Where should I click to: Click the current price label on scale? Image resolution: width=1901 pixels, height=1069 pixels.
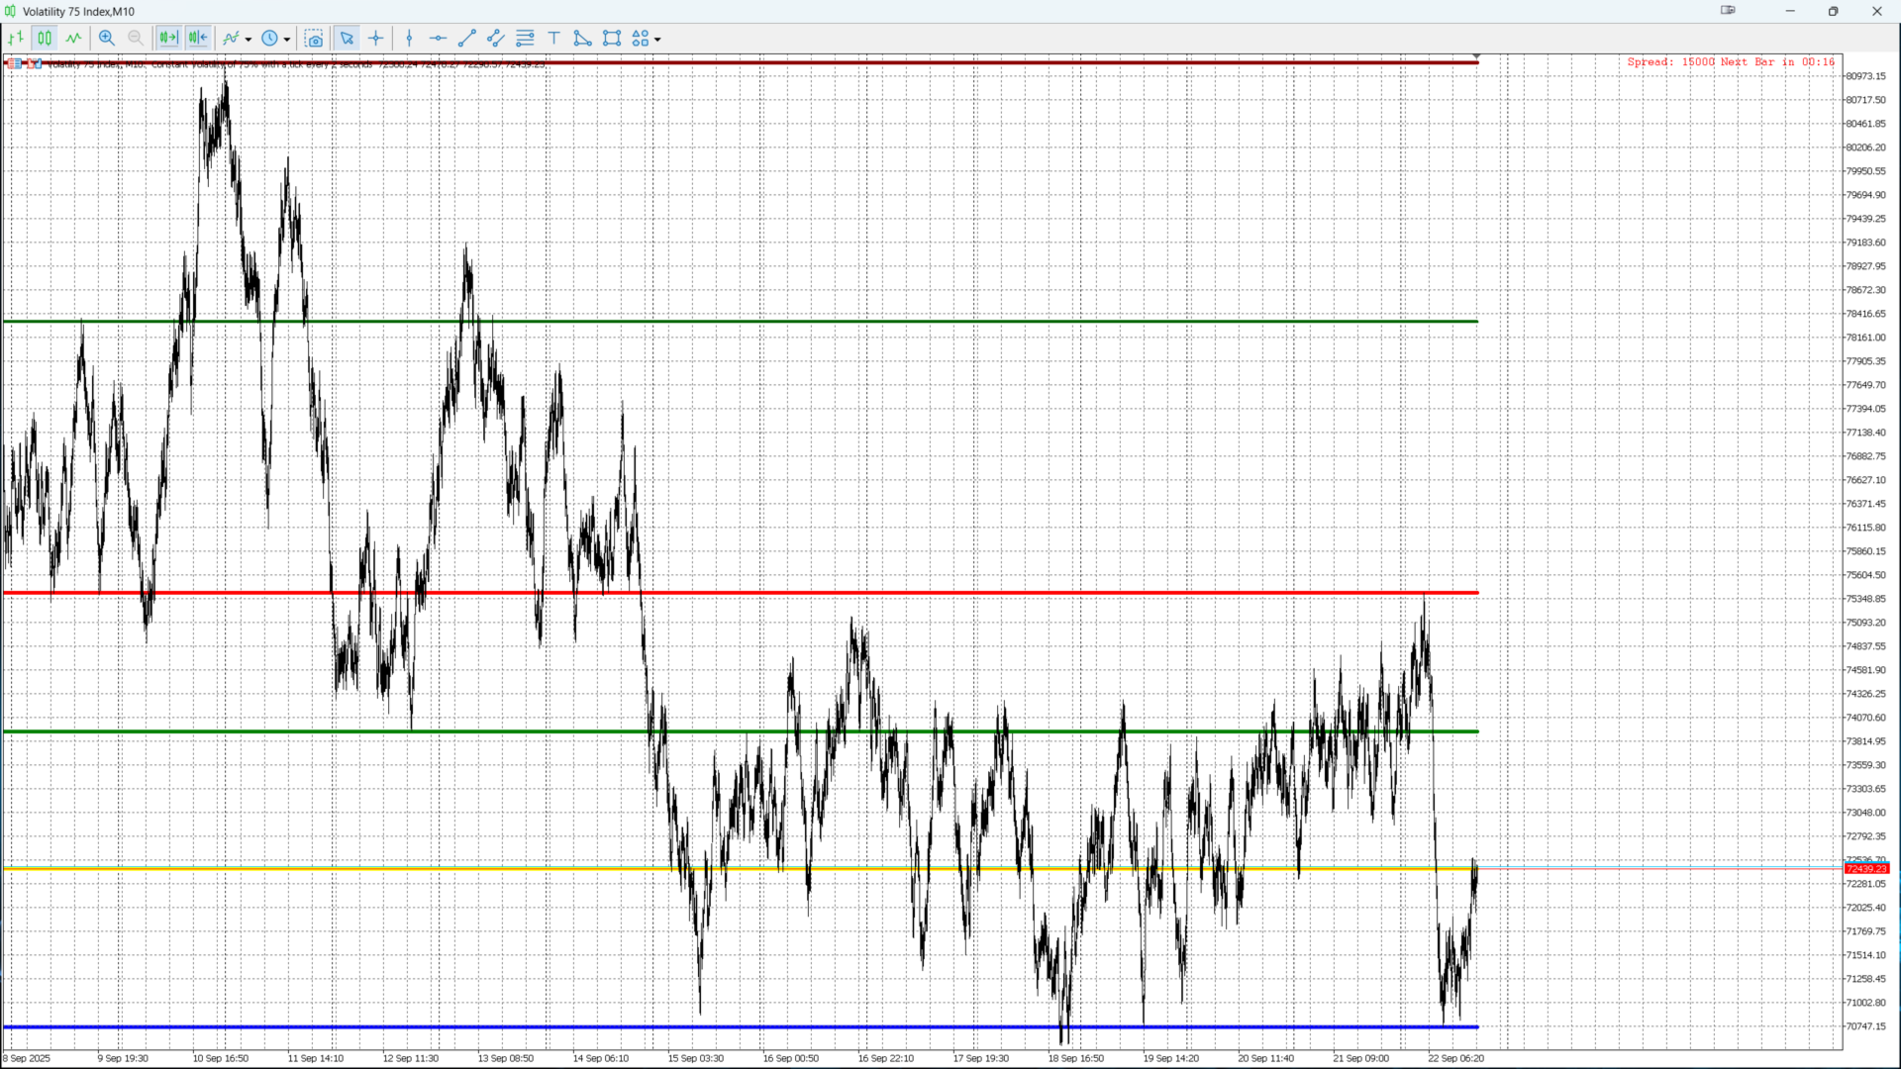pyautogui.click(x=1866, y=869)
